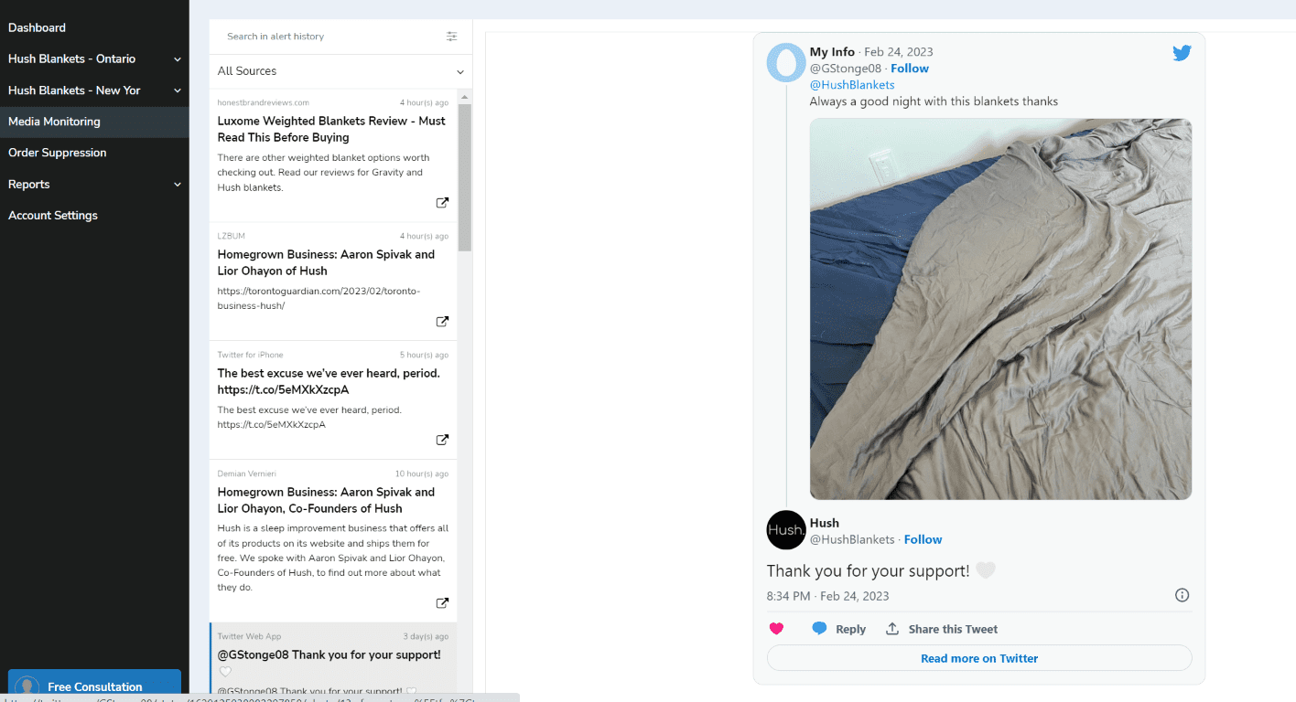Click the Hush profile avatar
Viewport: 1296px width, 702px height.
point(785,530)
